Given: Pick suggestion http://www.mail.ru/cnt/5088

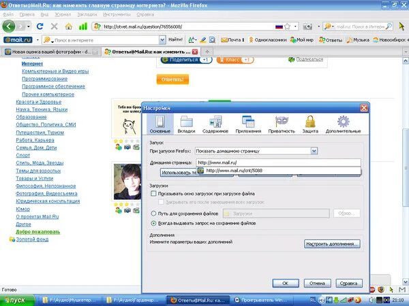Looking at the screenshot, I should tap(279, 171).
